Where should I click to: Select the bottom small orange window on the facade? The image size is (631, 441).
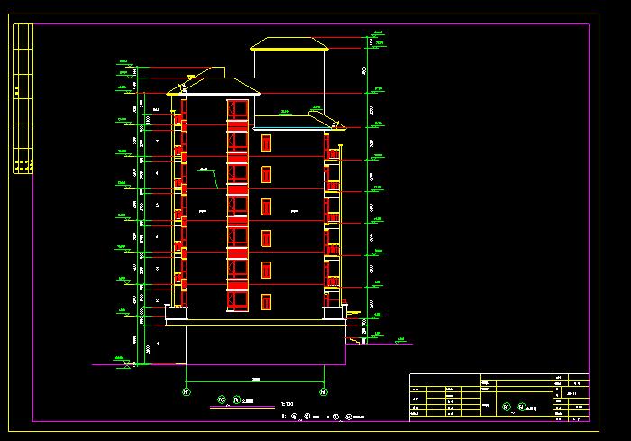[266, 302]
